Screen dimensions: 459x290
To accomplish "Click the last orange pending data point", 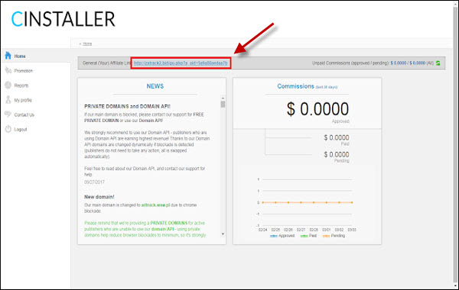I will 352,202.
